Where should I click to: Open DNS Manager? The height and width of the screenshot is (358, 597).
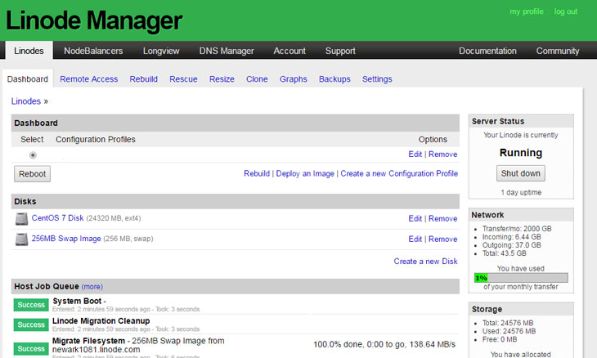[227, 51]
